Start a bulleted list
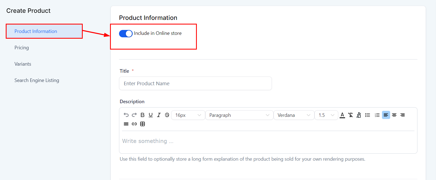The width and height of the screenshot is (436, 180). click(368, 115)
